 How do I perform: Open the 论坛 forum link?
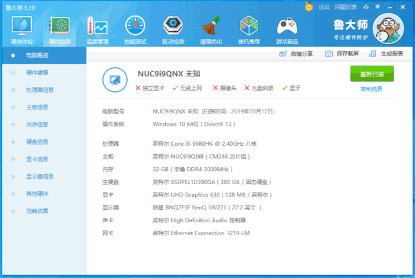pos(324,7)
